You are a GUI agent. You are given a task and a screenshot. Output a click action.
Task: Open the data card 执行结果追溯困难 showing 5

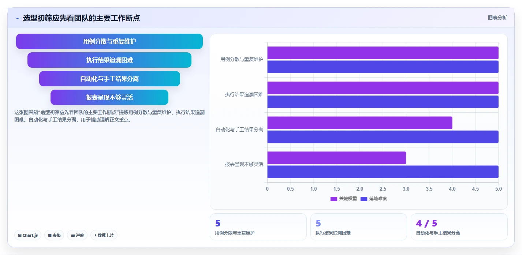[359, 227]
